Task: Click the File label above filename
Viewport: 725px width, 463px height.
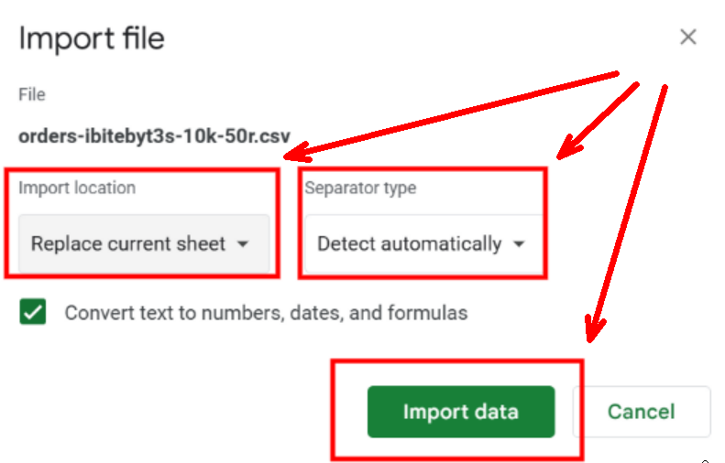Action: [31, 94]
